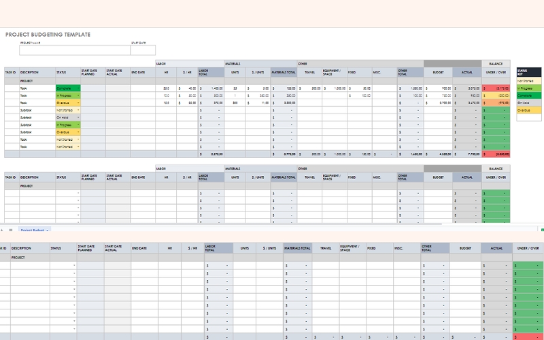Add a new sheet with the plus icon

[2, 230]
